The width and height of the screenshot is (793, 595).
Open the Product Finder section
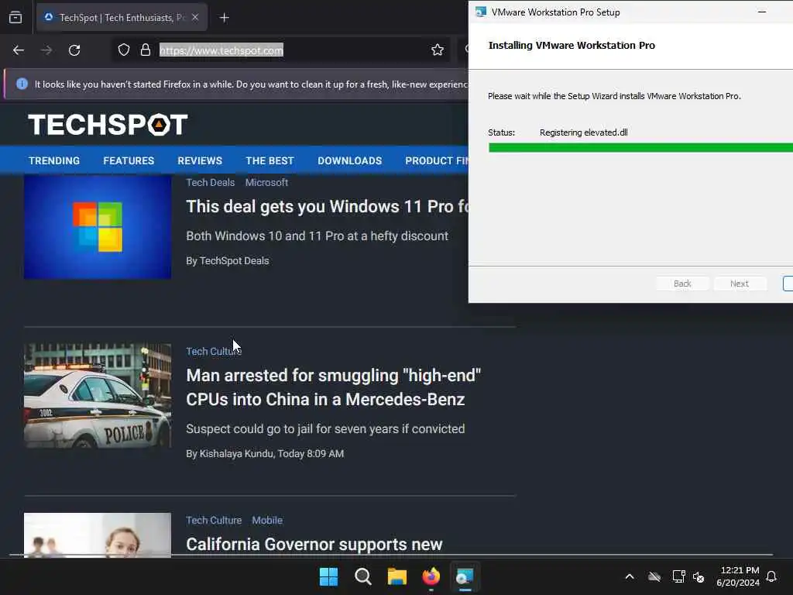(x=437, y=160)
